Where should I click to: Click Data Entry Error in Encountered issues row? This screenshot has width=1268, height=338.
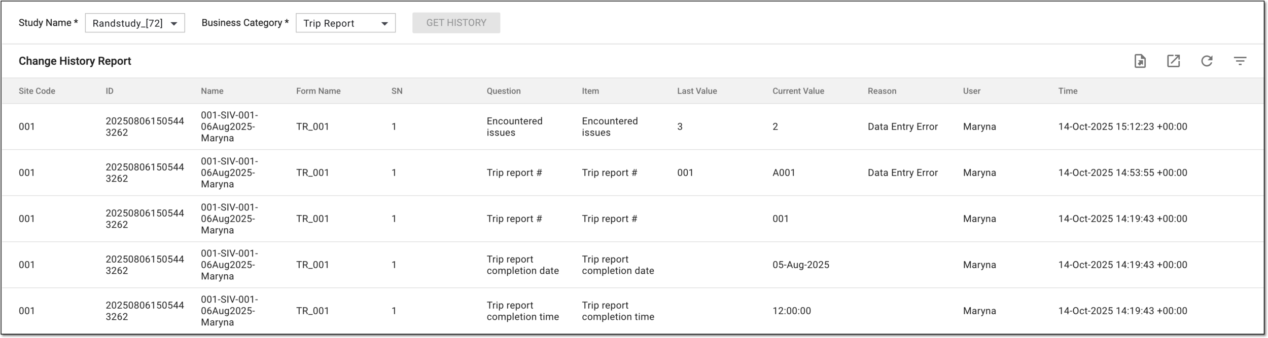[x=903, y=126]
